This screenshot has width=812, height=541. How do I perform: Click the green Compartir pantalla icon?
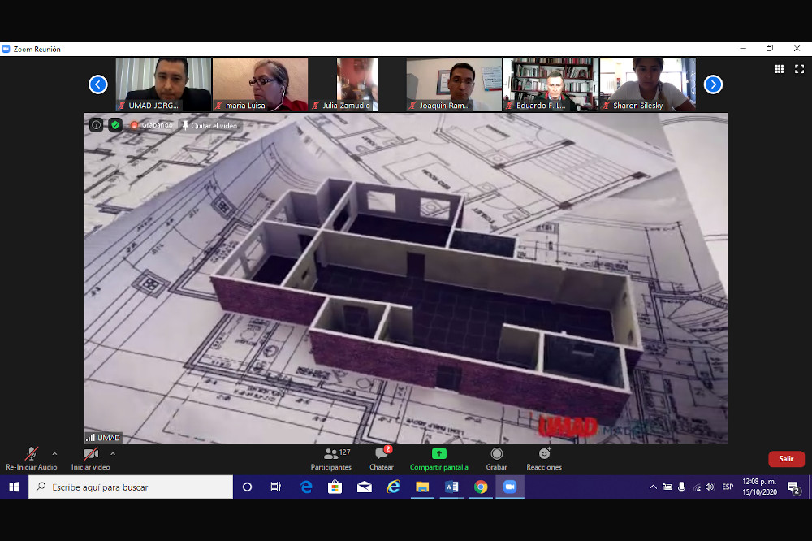tap(438, 454)
